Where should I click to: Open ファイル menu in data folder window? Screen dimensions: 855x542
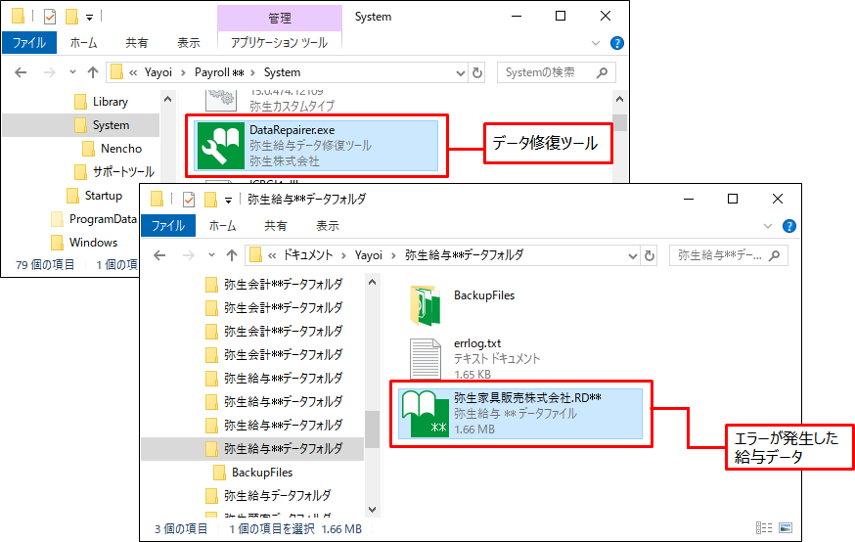(168, 225)
